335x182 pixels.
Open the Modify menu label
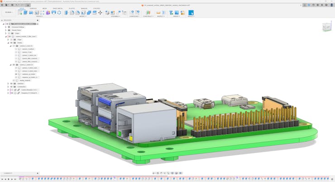coord(83,16)
